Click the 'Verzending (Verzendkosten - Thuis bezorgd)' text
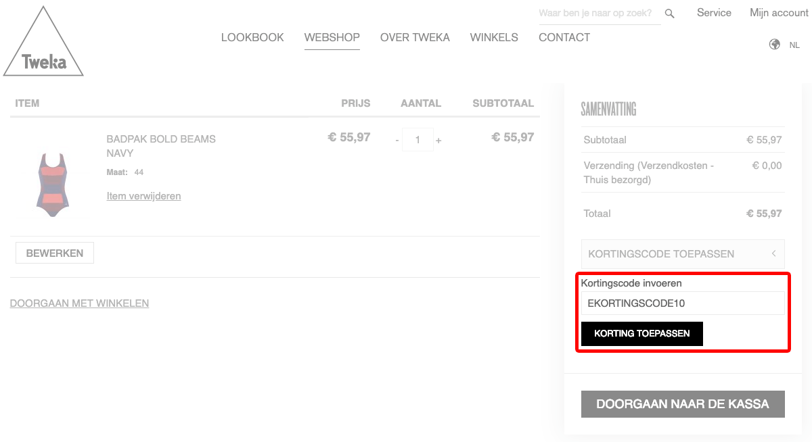The height and width of the screenshot is (442, 812). pyautogui.click(x=649, y=172)
